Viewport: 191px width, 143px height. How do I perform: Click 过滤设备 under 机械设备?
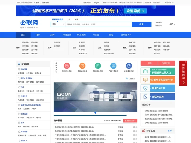(x=21, y=73)
